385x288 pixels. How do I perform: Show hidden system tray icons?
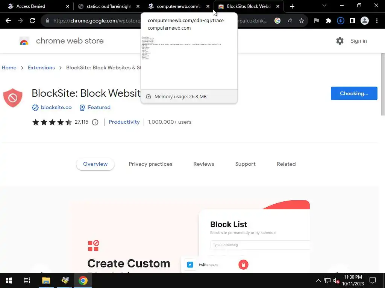(x=318, y=280)
